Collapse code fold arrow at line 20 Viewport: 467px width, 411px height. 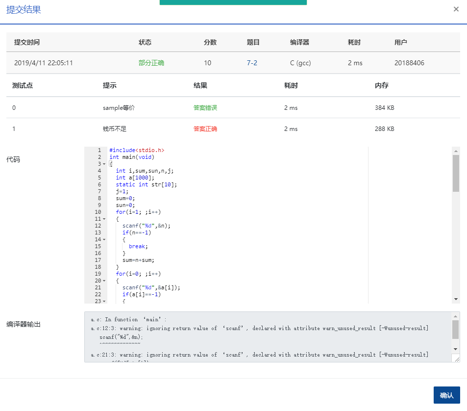point(104,281)
